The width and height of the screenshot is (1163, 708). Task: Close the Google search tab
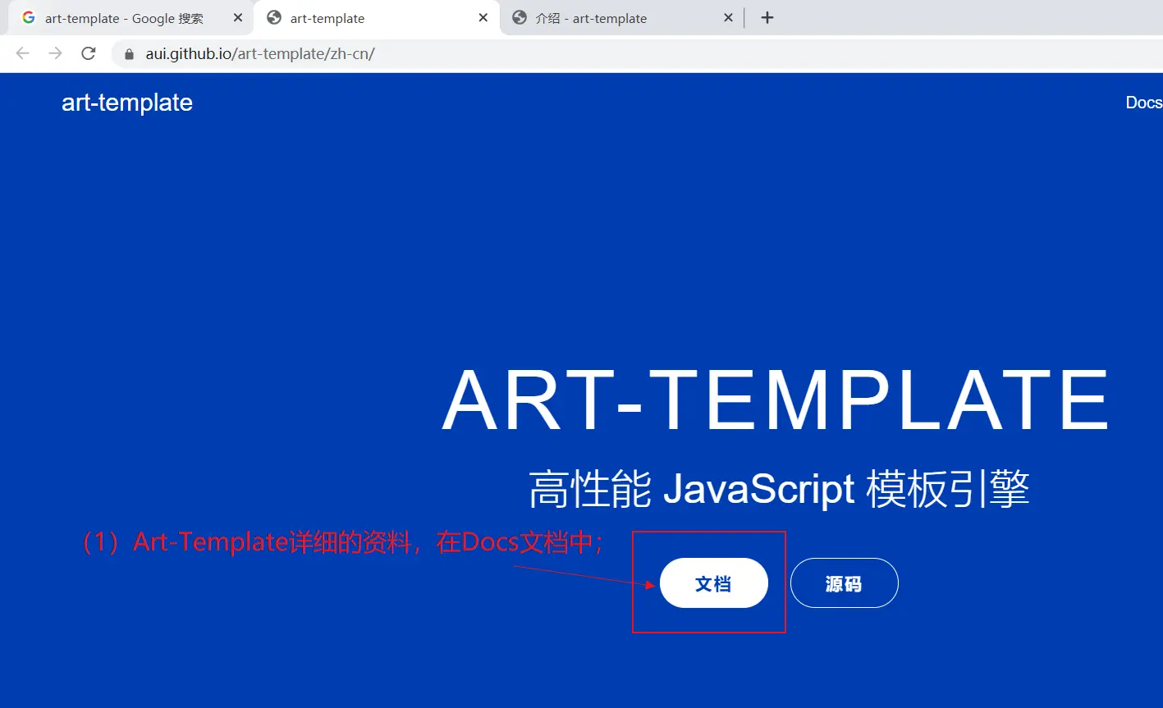[x=238, y=18]
